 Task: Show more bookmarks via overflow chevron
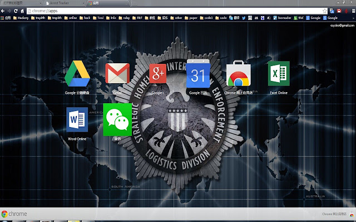point(353,18)
